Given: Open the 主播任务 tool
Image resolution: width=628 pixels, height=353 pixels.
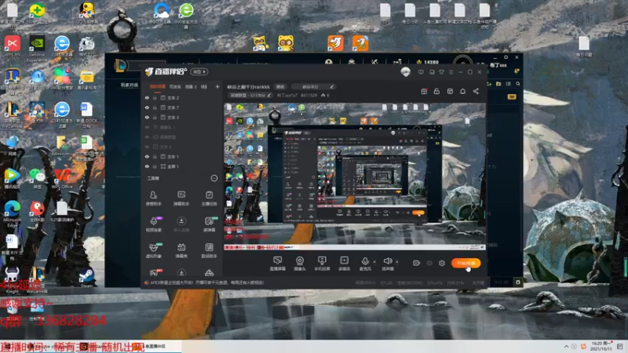Looking at the screenshot, I should (x=209, y=198).
